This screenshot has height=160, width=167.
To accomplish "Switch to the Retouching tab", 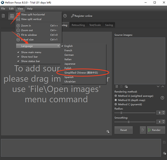I will (78, 25).
